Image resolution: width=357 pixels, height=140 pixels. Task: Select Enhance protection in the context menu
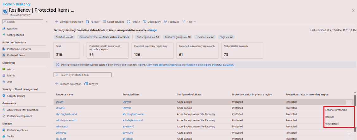(x=336, y=110)
